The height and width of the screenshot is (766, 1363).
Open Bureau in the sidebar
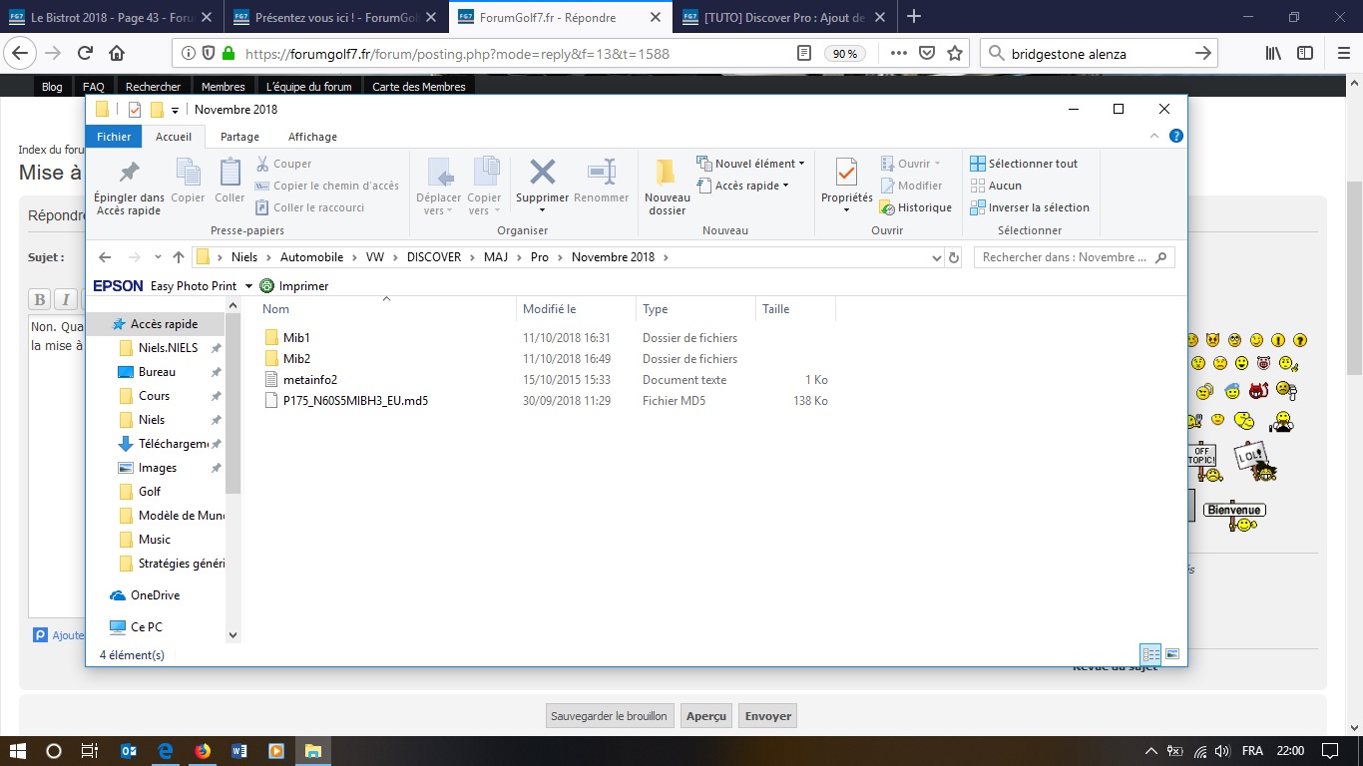pos(157,372)
